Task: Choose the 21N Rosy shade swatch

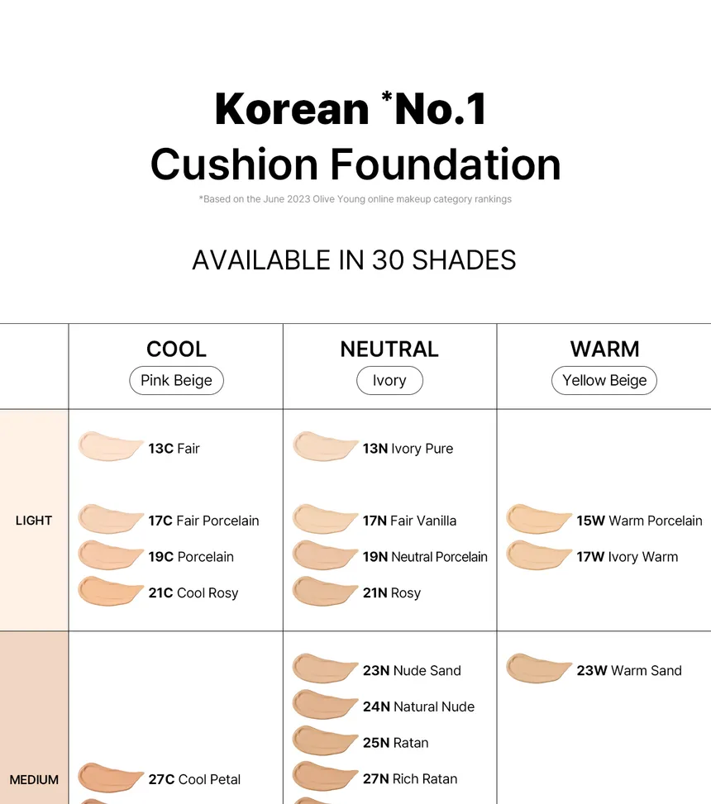Action: coord(324,592)
